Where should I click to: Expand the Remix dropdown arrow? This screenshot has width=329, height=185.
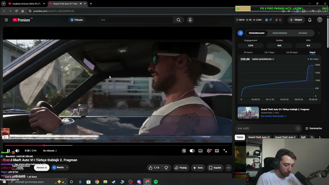(x=67, y=168)
